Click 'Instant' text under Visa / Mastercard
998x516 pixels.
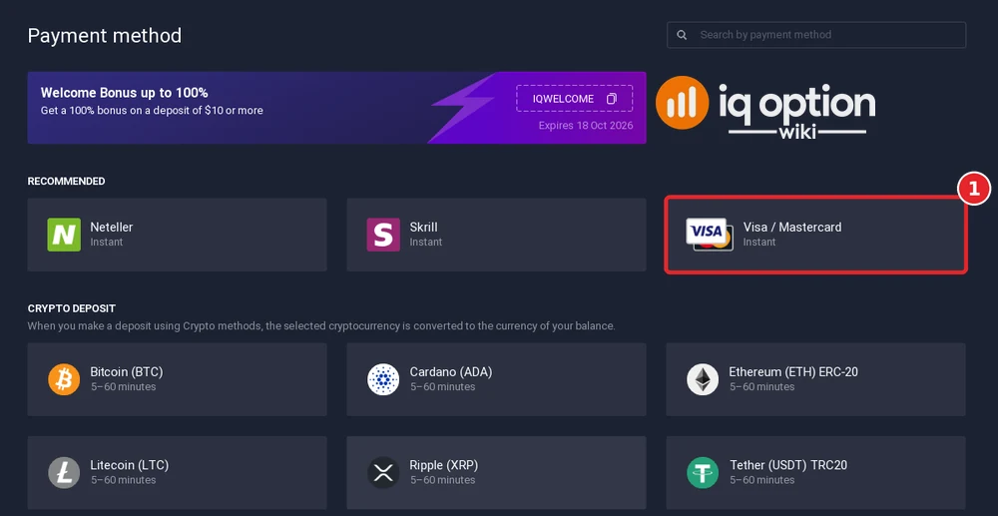tap(759, 243)
